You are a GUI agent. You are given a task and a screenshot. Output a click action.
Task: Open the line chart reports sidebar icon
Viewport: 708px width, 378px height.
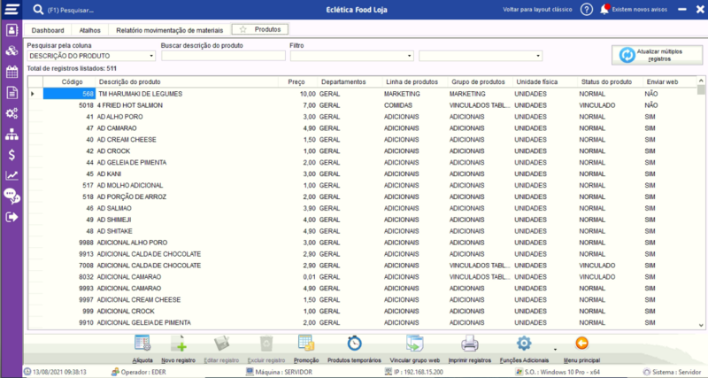click(x=12, y=175)
